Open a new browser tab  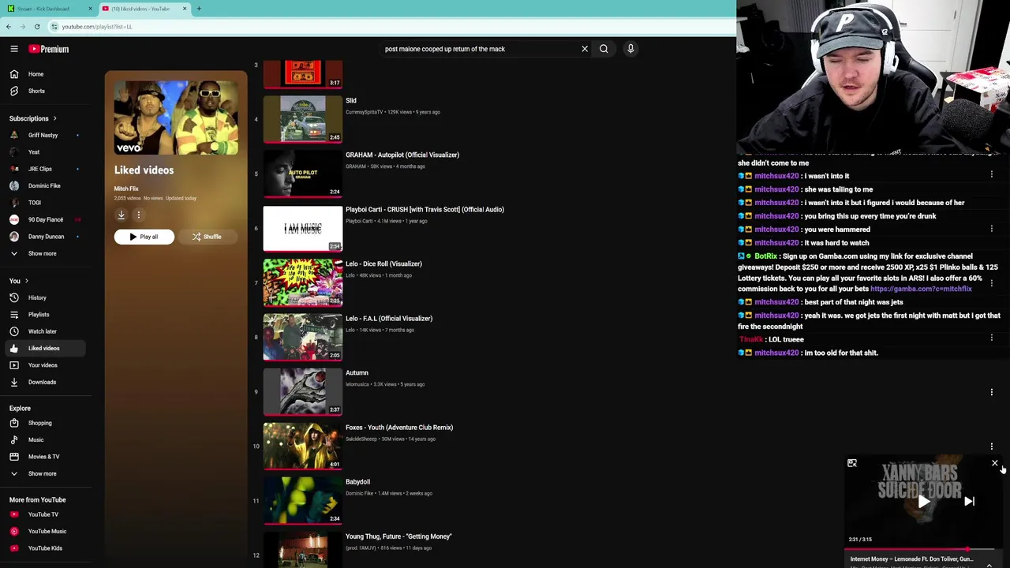pos(199,9)
